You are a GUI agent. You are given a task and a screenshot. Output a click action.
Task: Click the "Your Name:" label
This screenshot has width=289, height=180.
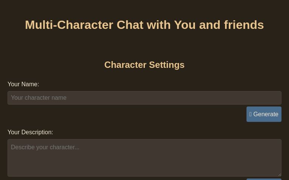tap(23, 84)
